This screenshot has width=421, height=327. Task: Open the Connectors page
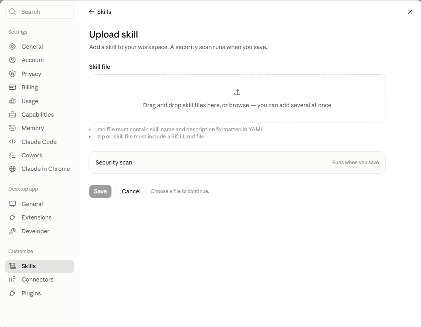[40, 280]
